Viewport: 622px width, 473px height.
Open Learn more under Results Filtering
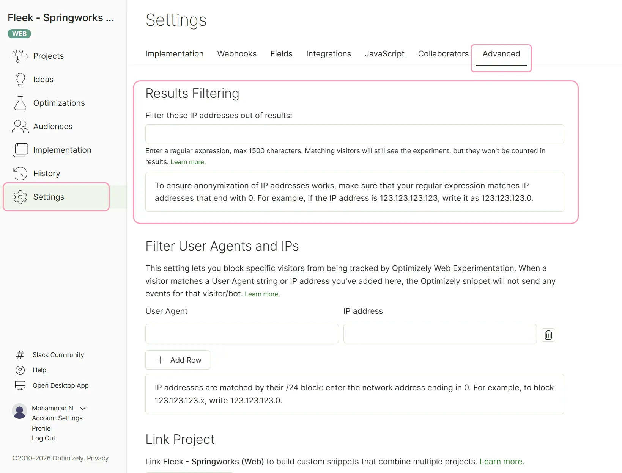tap(188, 162)
